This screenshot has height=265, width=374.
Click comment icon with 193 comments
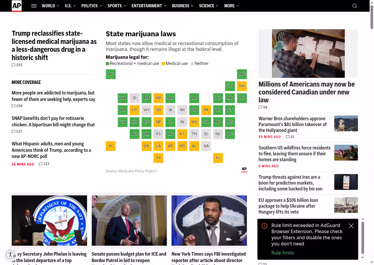[13, 65]
